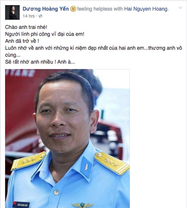Click the name tag on pilot's shirt

pyautogui.click(x=21, y=205)
